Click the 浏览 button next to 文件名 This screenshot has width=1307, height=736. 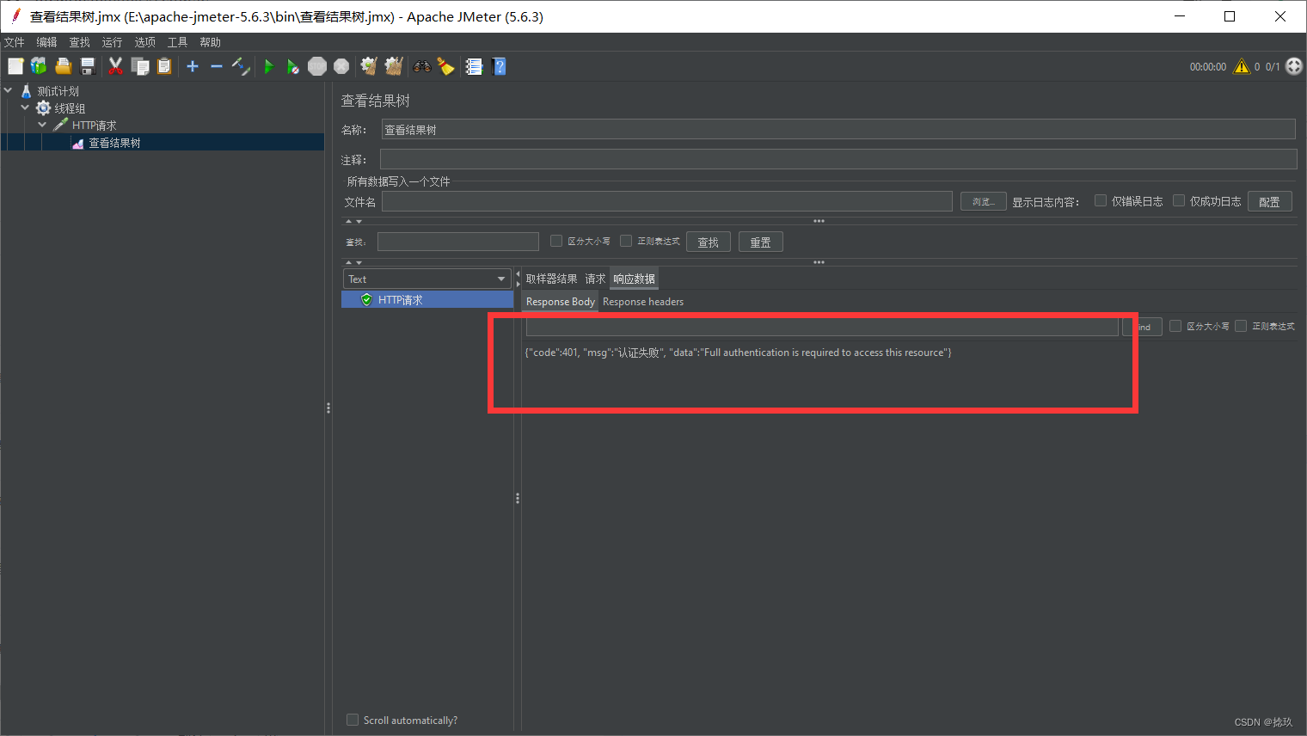click(x=983, y=201)
